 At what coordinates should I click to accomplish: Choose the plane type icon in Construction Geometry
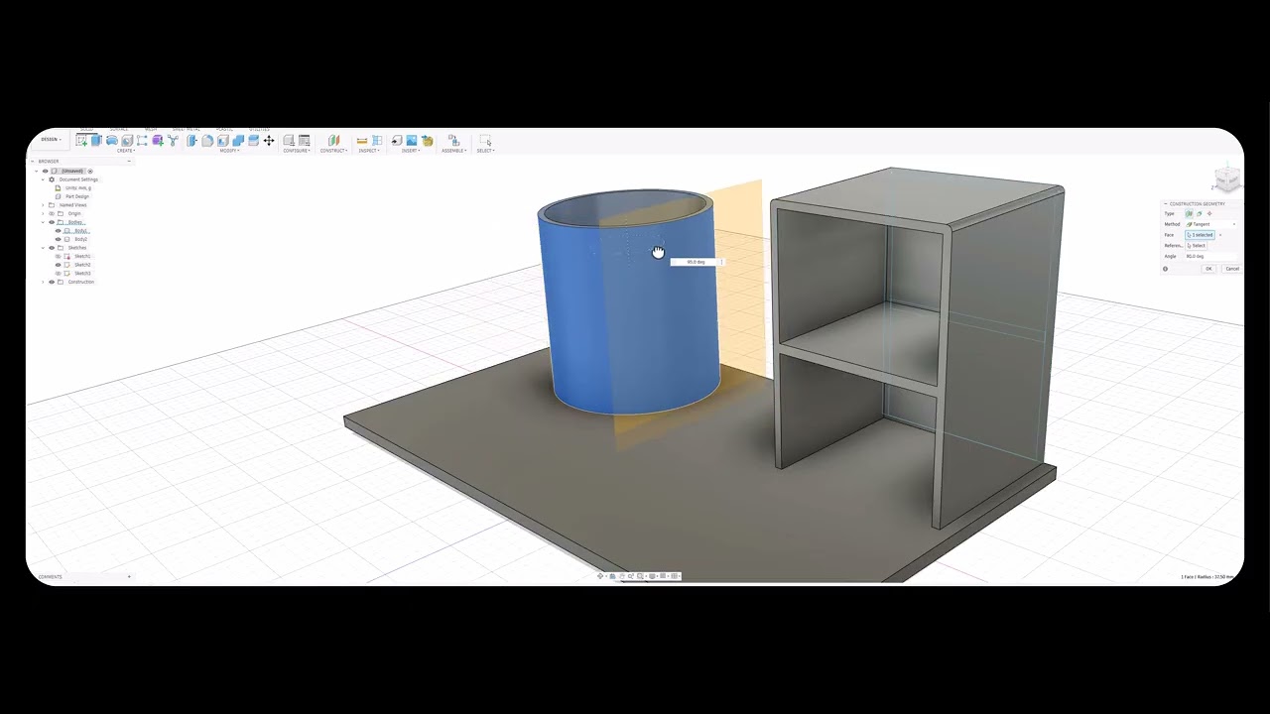[1189, 213]
